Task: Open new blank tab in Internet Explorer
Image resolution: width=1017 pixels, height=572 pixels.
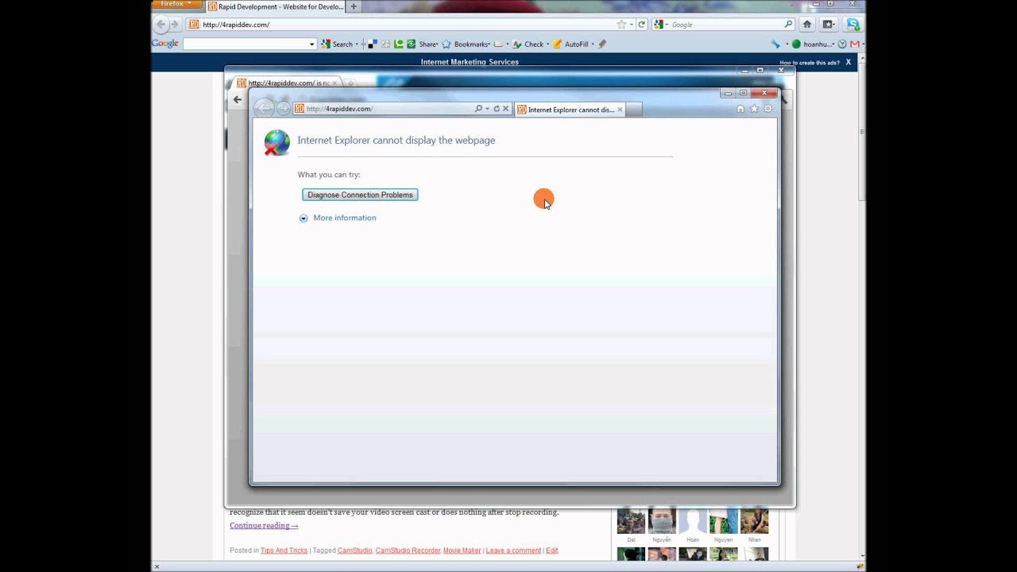Action: point(634,110)
